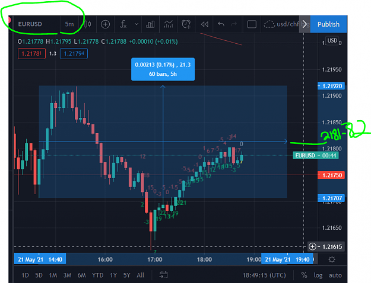Select the 3M date range
The width and height of the screenshot is (371, 283).
[x=67, y=275]
